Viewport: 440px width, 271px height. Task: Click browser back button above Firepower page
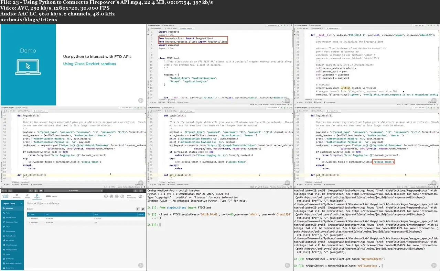click(3, 191)
